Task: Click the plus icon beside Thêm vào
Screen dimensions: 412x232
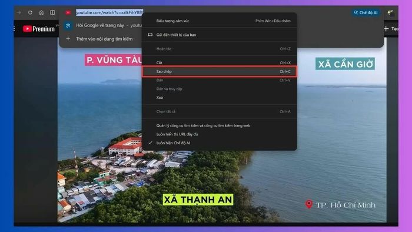Action: point(68,39)
